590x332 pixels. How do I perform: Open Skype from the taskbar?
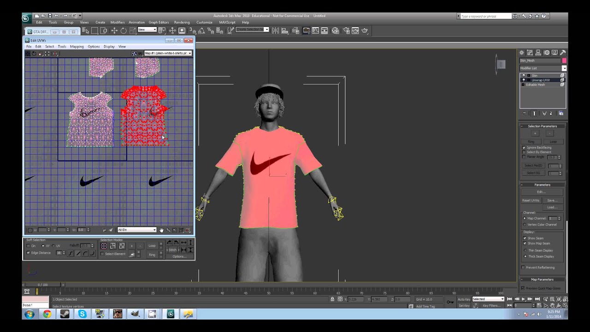coord(82,314)
